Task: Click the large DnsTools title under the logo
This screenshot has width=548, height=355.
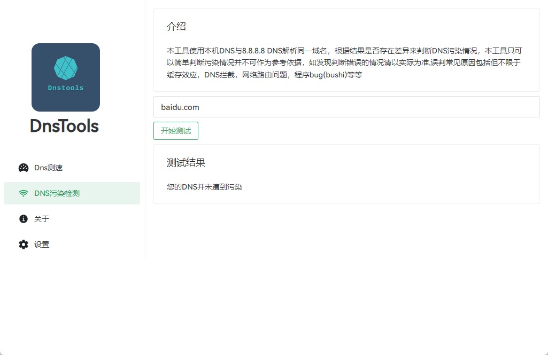Action: point(65,126)
